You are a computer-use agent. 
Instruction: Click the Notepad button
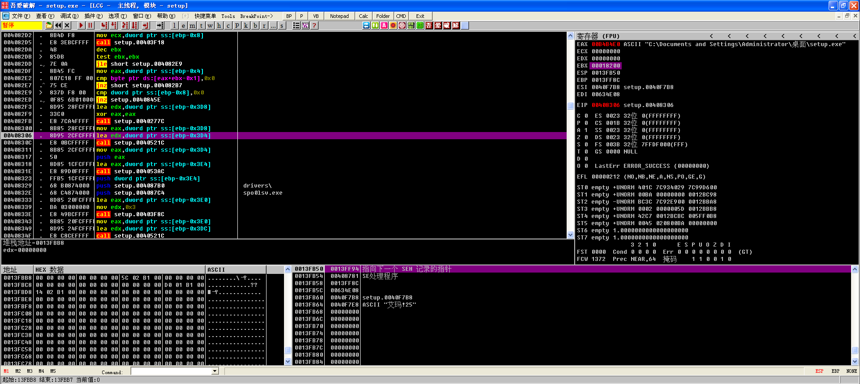(x=339, y=16)
